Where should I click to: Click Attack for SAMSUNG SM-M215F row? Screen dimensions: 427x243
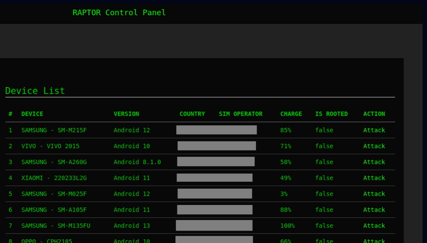374,130
